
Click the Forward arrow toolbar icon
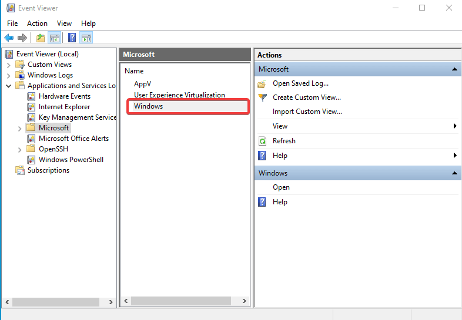coord(22,38)
